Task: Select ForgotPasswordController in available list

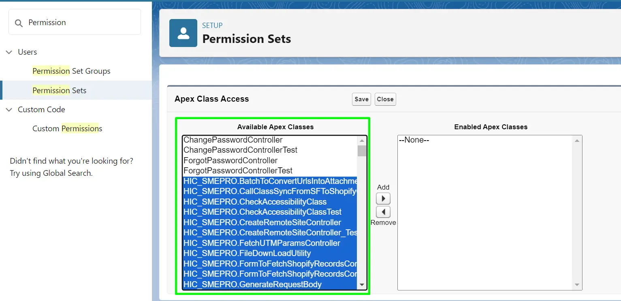Action: 270,160
